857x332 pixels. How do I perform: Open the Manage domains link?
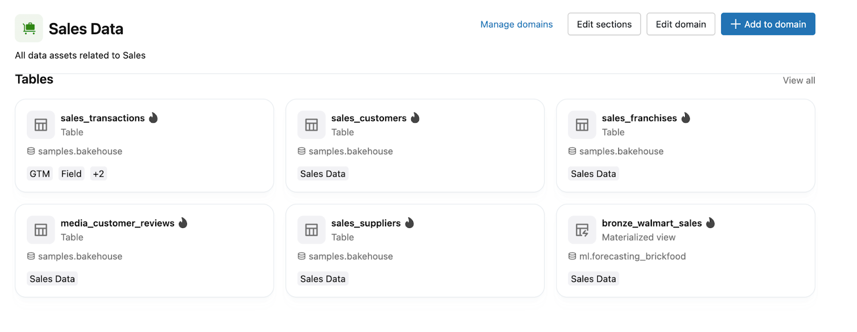[516, 24]
